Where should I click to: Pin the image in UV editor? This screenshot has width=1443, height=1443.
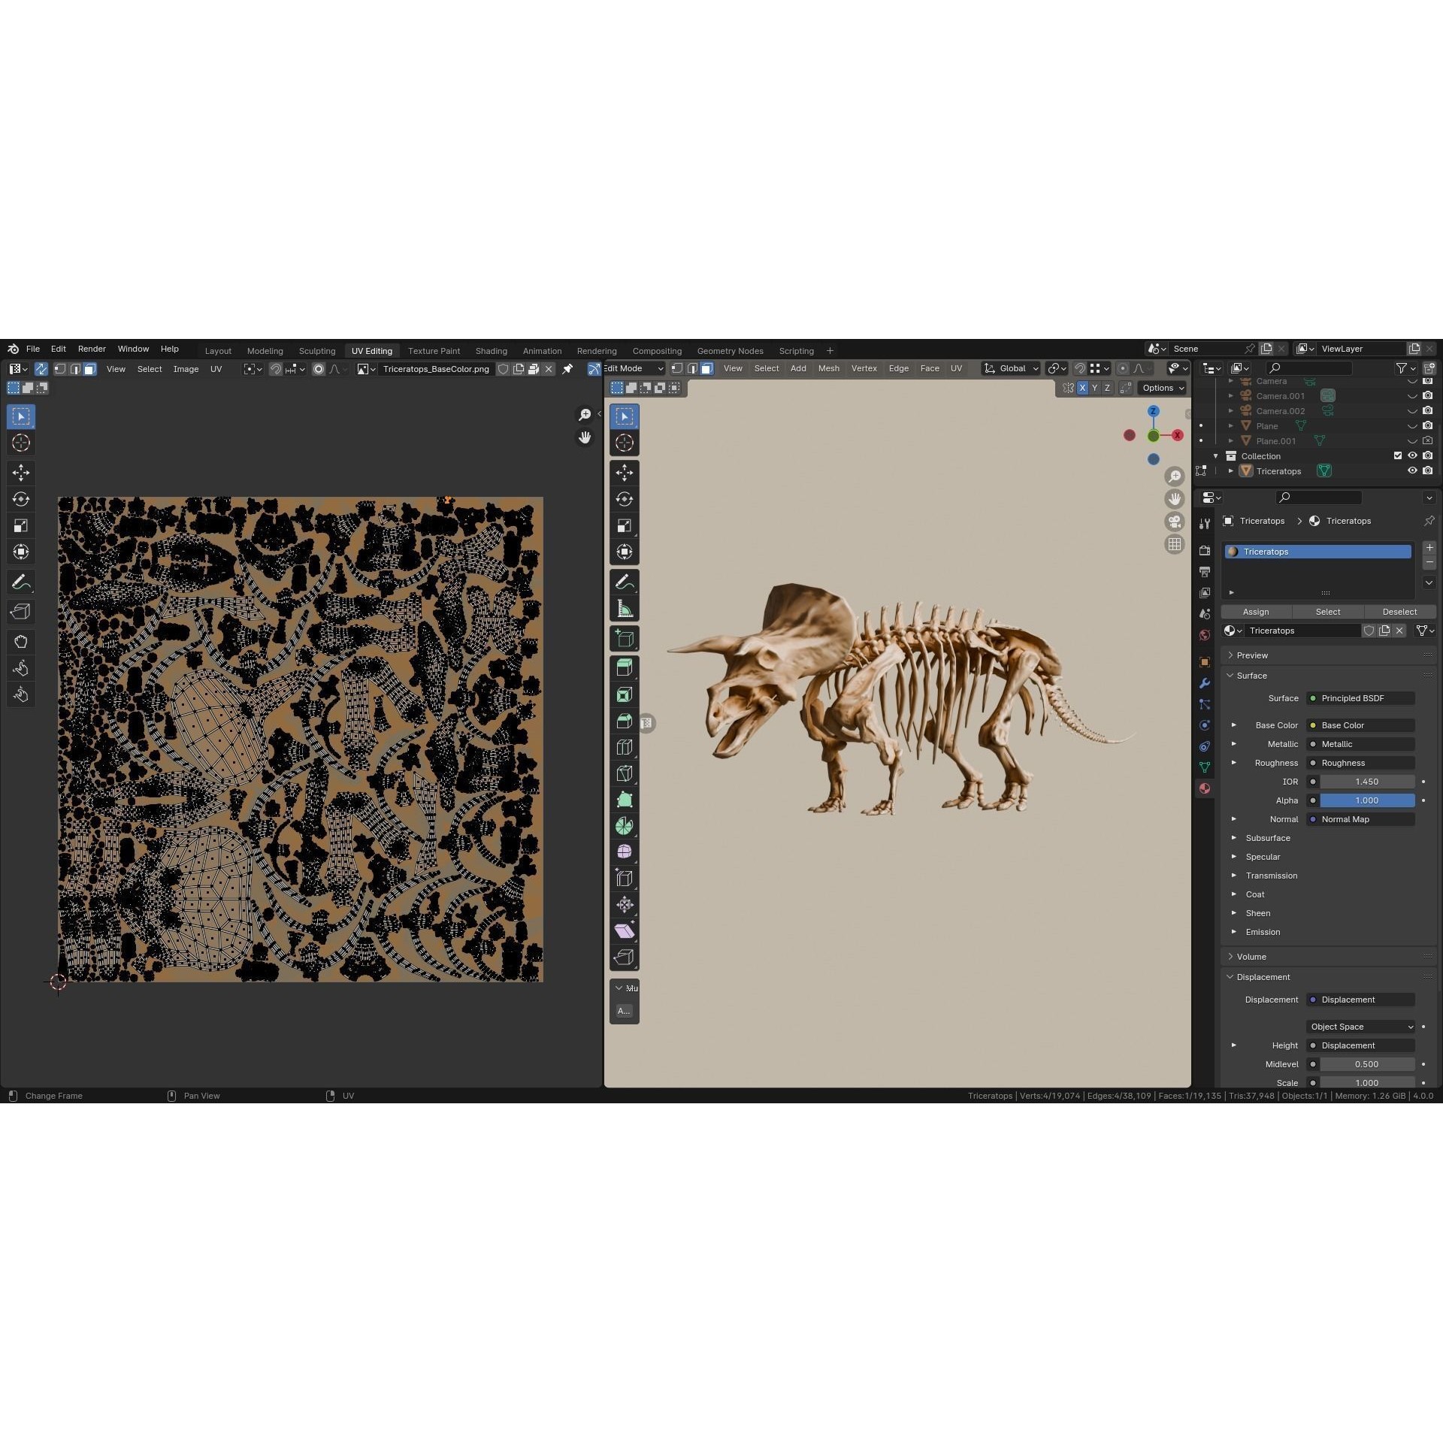567,369
